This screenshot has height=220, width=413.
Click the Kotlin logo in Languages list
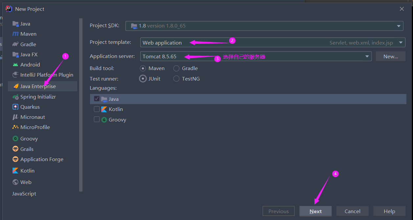click(x=104, y=109)
